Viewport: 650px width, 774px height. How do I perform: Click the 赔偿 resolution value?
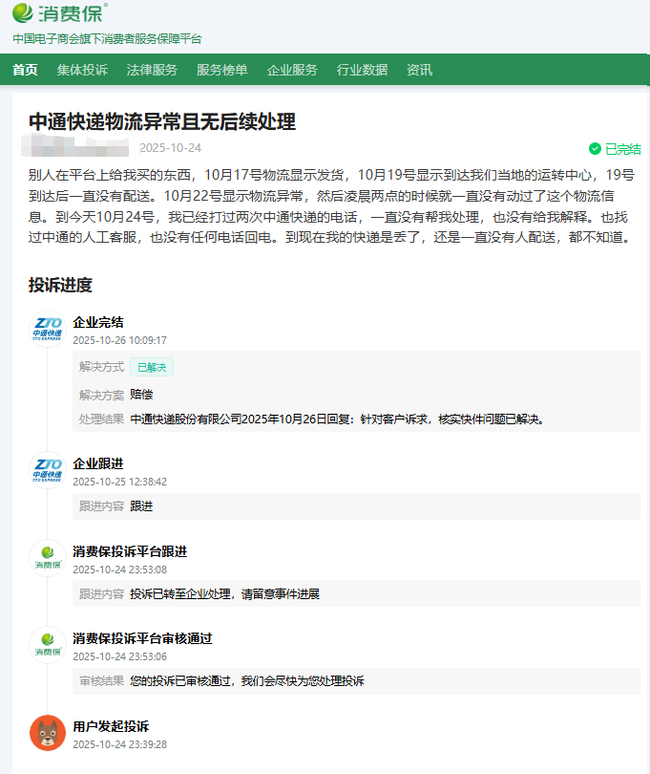pos(141,395)
